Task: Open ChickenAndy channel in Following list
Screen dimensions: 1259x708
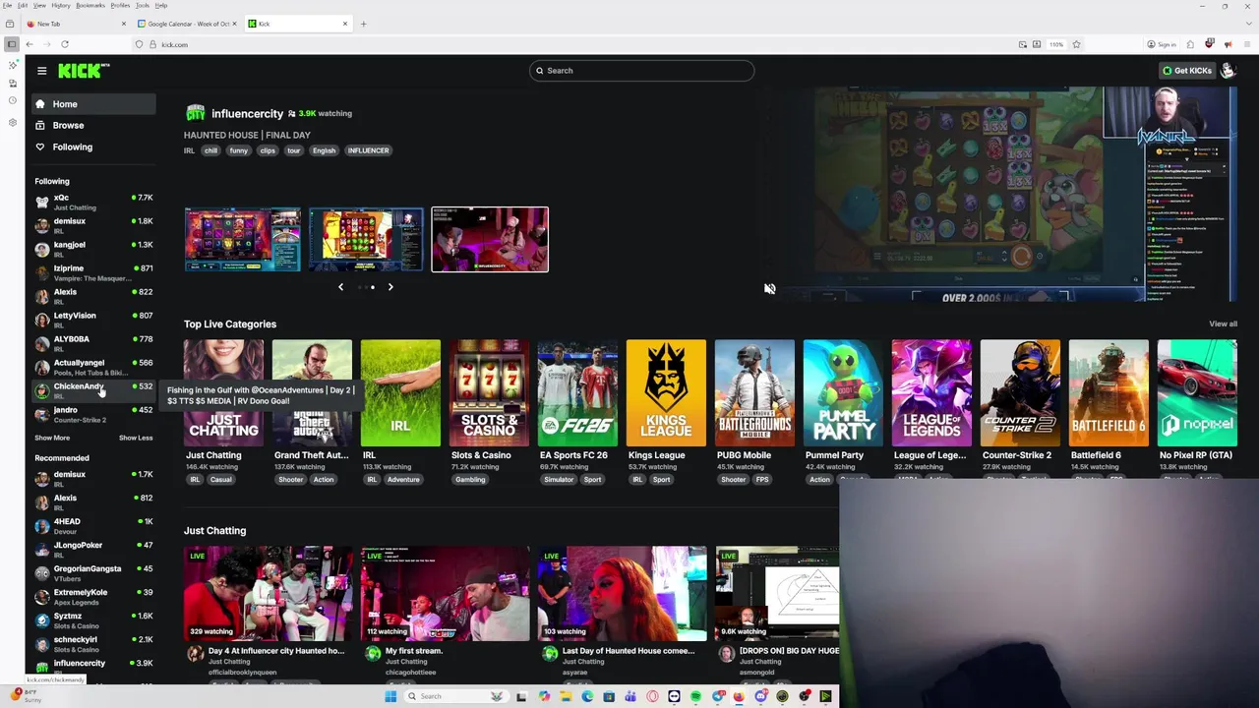Action: [91, 390]
